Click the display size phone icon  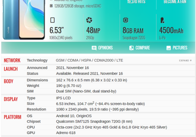(x=52, y=20)
